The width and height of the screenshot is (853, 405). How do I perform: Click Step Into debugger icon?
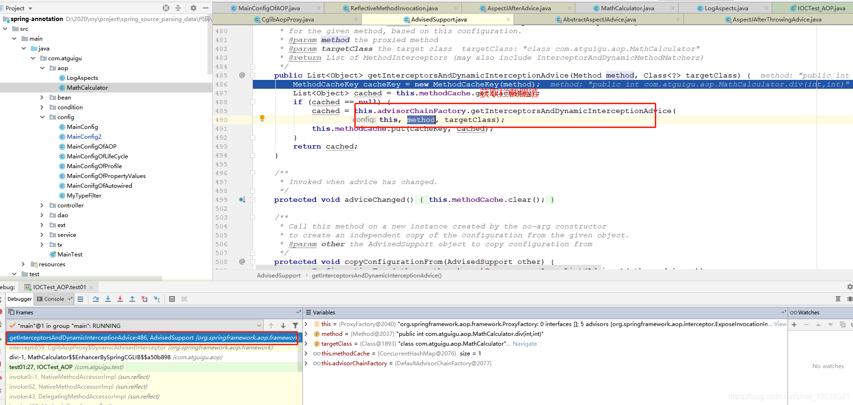[108, 299]
